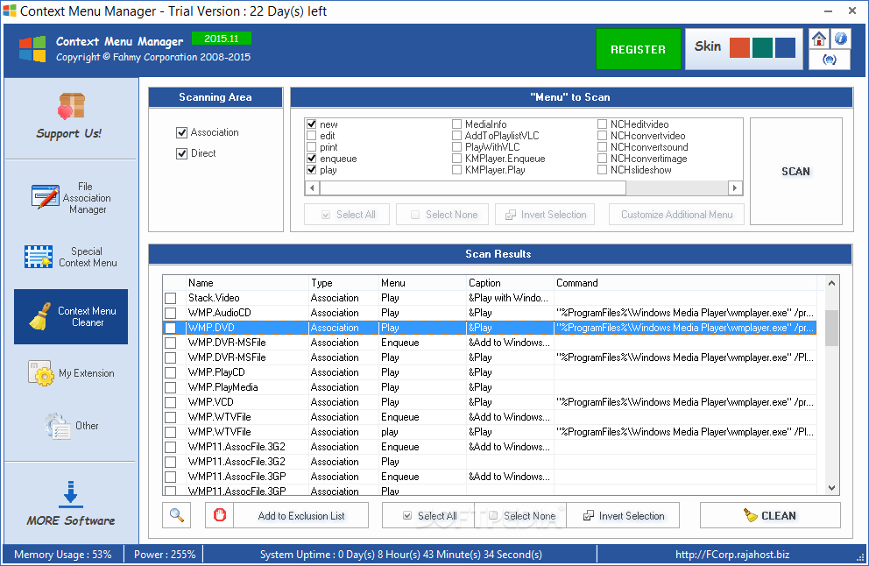Enable the Association scanning checkbox
869x566 pixels.
point(181,132)
